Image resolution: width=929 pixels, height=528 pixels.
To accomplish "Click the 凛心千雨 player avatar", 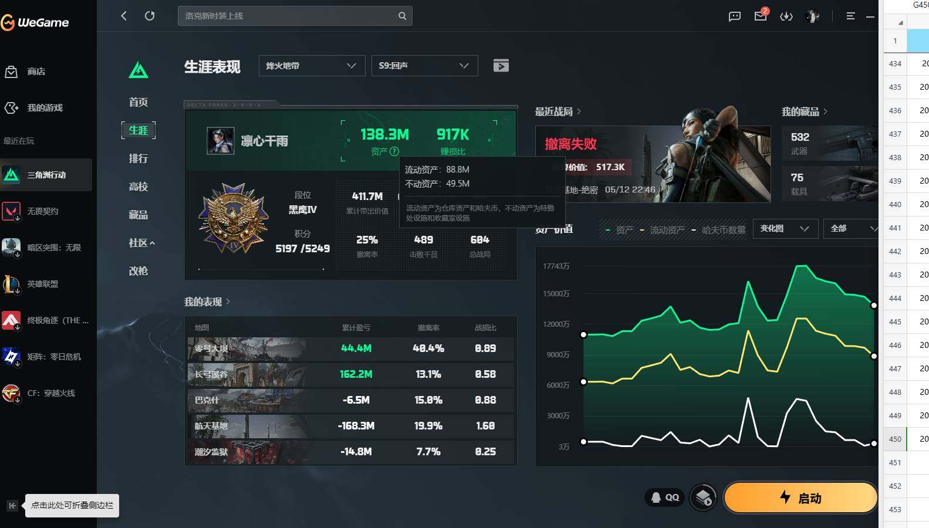I will [x=221, y=141].
